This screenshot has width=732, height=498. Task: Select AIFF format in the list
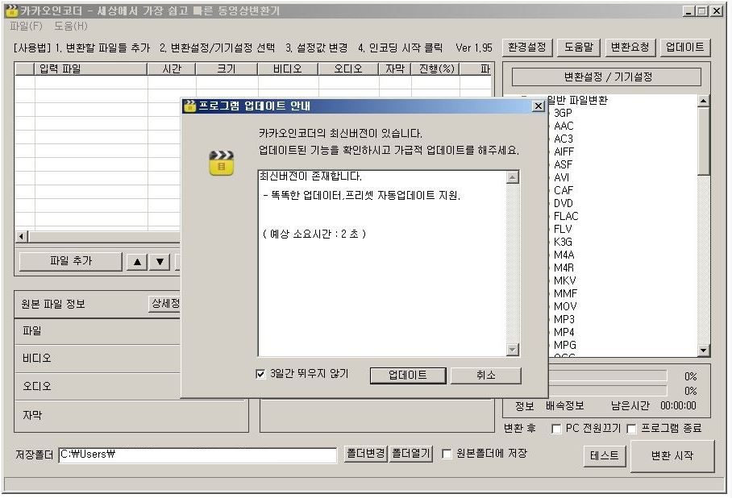[x=564, y=151]
